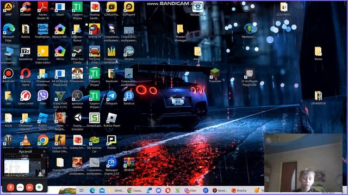Toggle the video camera in the call window

tap(29, 187)
